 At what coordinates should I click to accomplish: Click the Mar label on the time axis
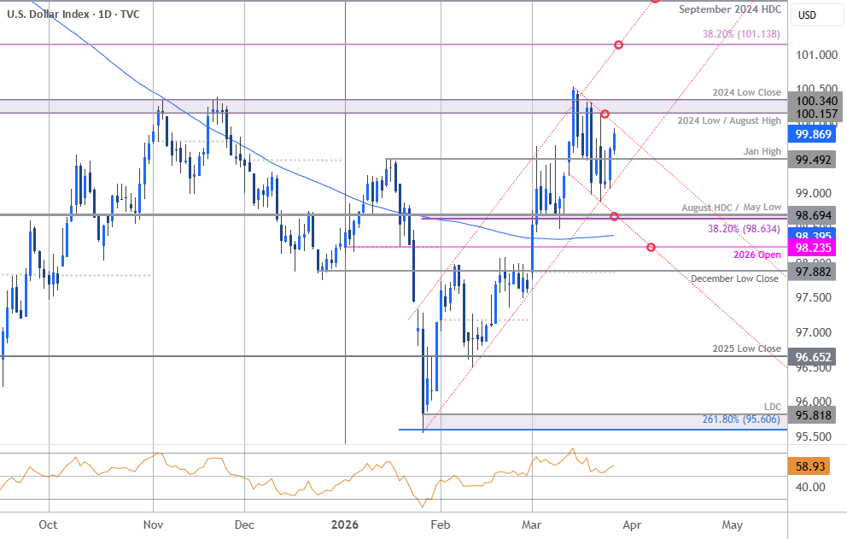pos(532,525)
